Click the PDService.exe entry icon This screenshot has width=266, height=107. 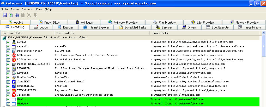(14, 60)
